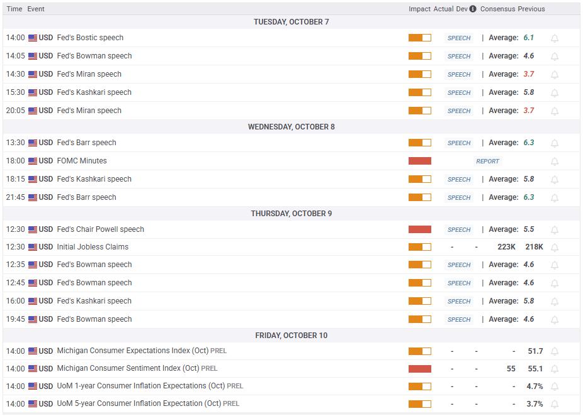Toggle notification bell for Michigan Consumer Expectations Index

pyautogui.click(x=555, y=352)
